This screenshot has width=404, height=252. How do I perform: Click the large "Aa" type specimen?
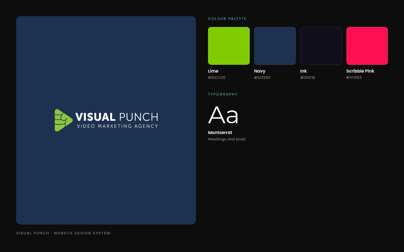click(223, 115)
